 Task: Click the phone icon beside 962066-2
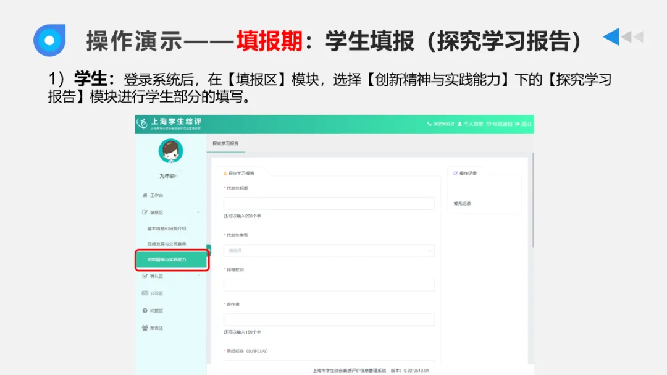click(429, 124)
